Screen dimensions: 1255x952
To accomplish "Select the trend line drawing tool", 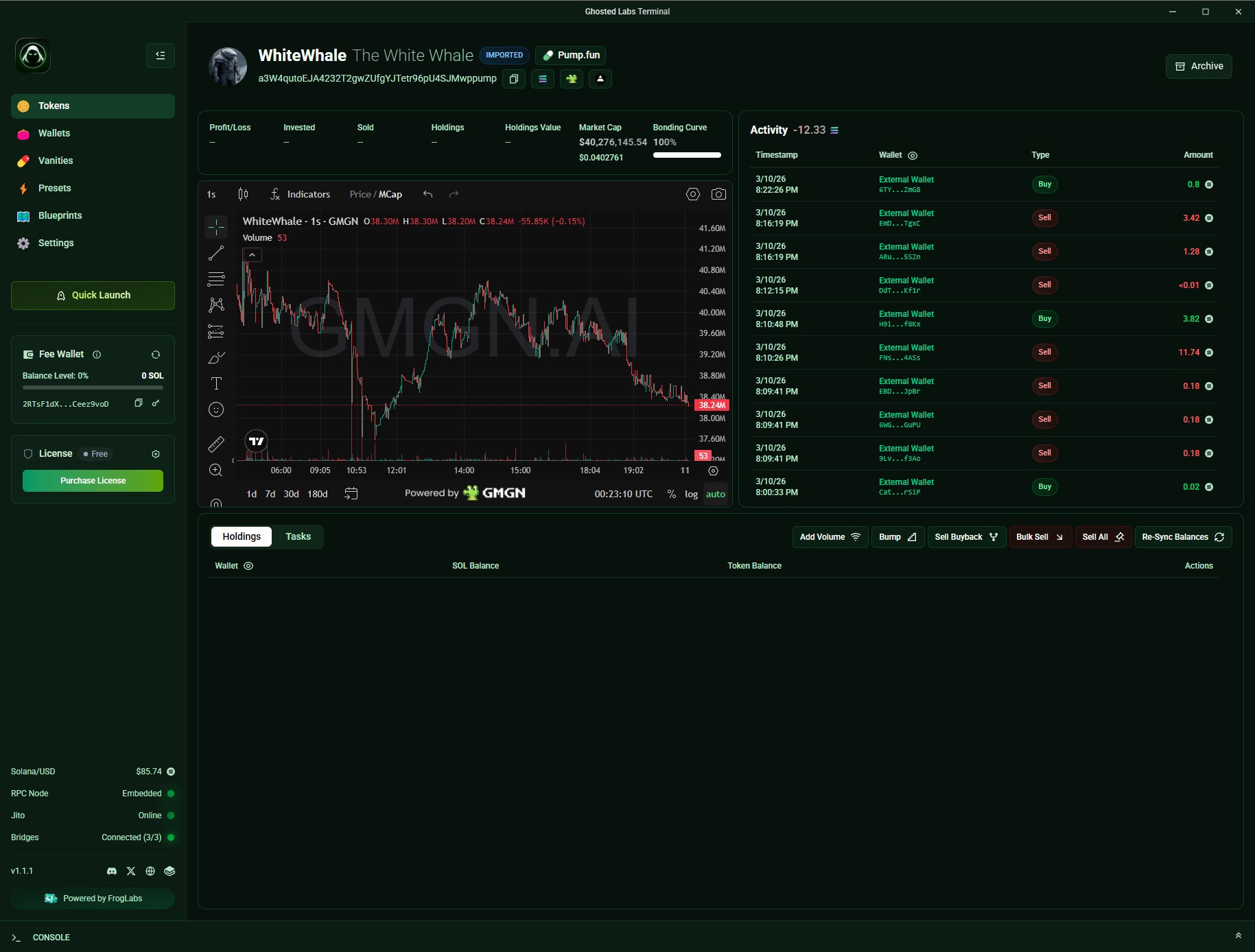I will (216, 253).
